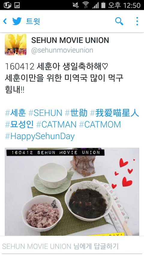Tap the back arrow icon
Screen dimensions: 144x256
point(5,21)
